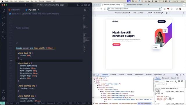Open the Source Control view in VS Code
186x105 pixels.
coord(3,24)
